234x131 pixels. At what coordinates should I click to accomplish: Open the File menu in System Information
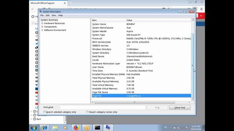pyautogui.click(x=42, y=15)
